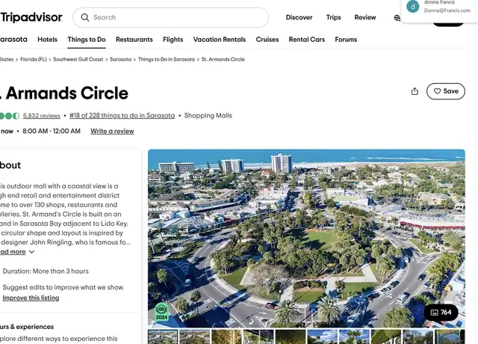Open #18 of 228 things to do link
The width and height of the screenshot is (478, 344).
click(122, 115)
